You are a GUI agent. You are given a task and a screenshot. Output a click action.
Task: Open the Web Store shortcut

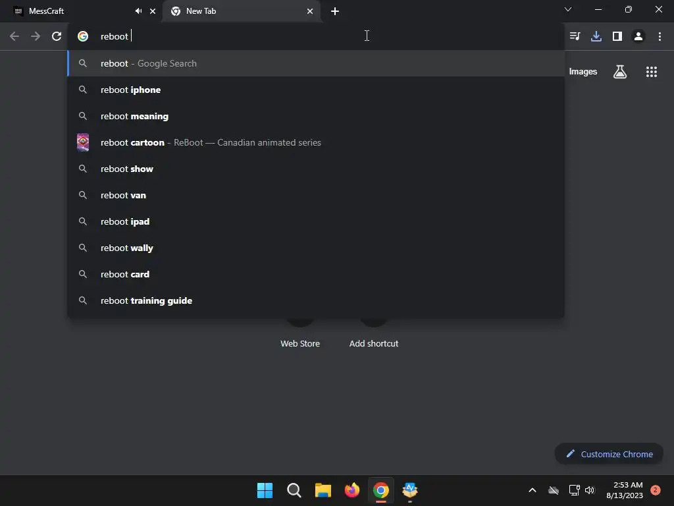[300, 343]
